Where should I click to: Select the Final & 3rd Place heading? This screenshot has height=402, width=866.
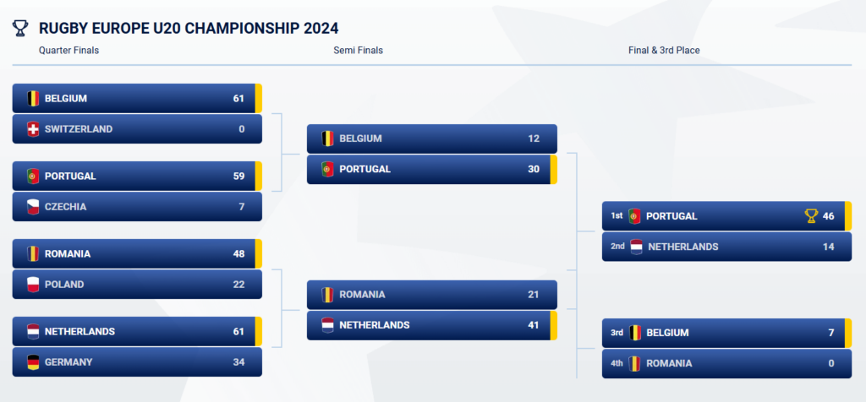[x=664, y=50]
